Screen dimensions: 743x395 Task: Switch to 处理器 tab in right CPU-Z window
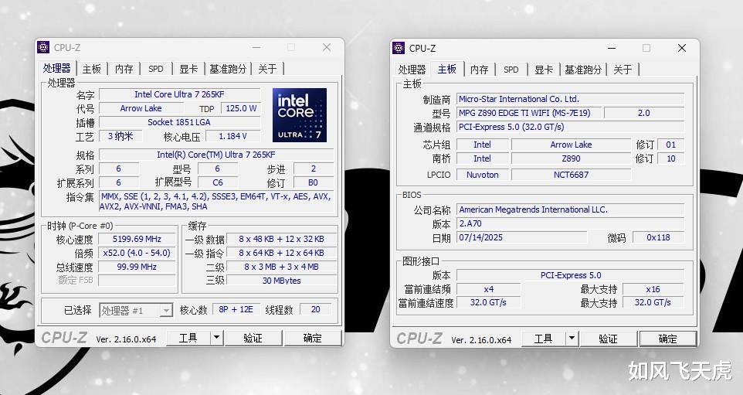click(x=412, y=70)
